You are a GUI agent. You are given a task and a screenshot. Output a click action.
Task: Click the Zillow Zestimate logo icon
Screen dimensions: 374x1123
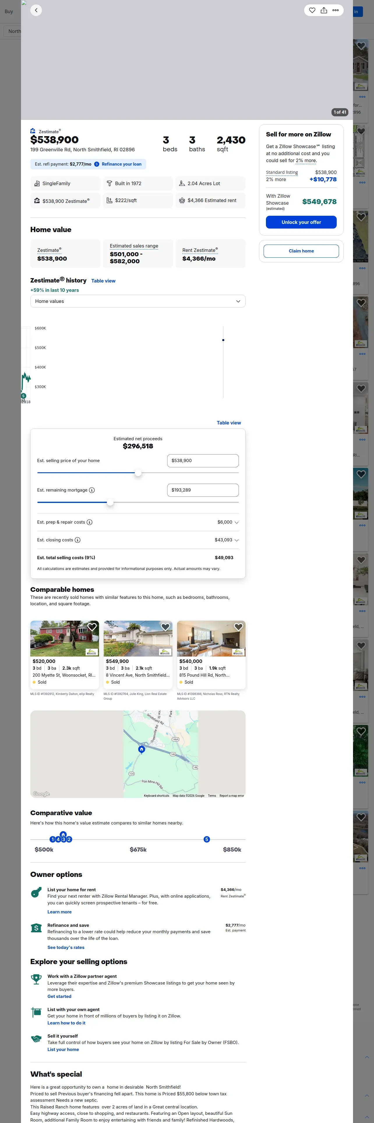point(33,131)
